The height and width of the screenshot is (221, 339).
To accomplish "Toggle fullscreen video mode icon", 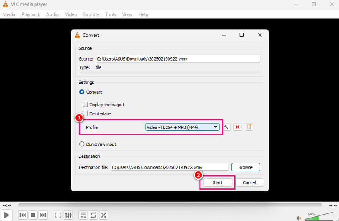I will 58,215.
